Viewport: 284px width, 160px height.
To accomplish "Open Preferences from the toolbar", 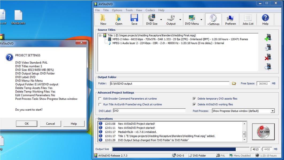I will pyautogui.click(x=231, y=19).
